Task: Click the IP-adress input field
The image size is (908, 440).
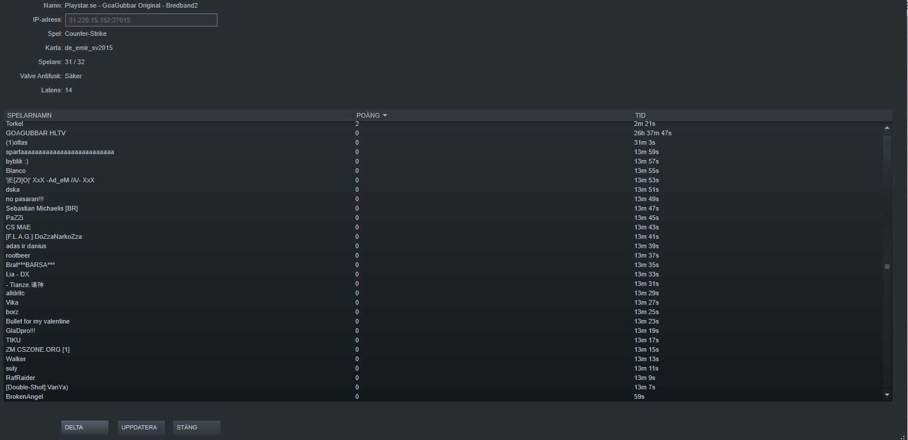Action: [x=141, y=20]
